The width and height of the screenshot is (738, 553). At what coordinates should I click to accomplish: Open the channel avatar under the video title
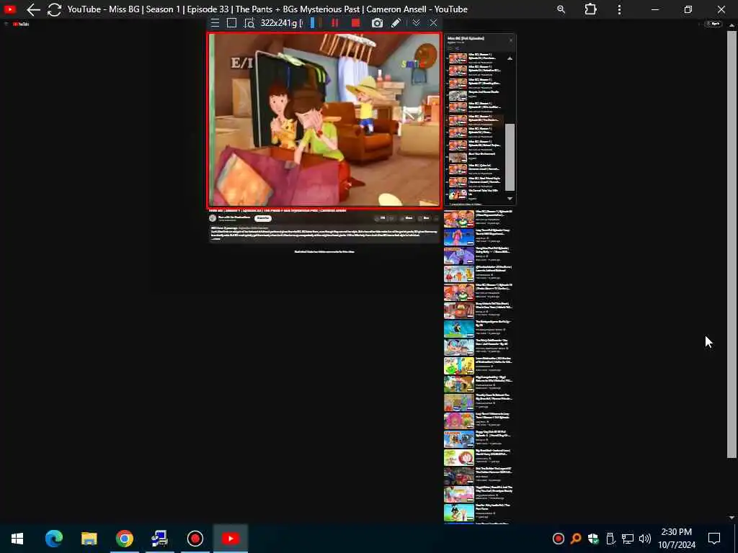pos(213,218)
